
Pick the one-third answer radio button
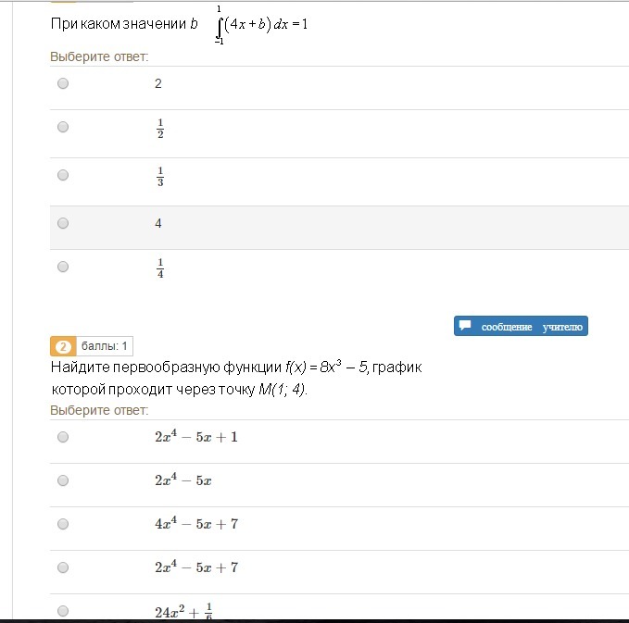[63, 175]
